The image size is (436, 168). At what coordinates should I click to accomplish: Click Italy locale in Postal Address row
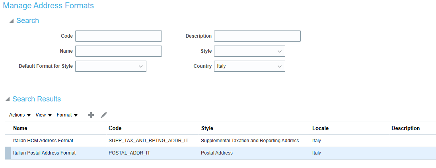pos(316,153)
